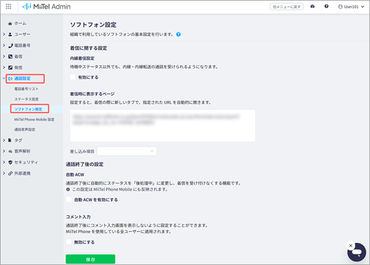The width and height of the screenshot is (370, 265).
Task: Open the notifications icon in the header
Action: [313, 6]
